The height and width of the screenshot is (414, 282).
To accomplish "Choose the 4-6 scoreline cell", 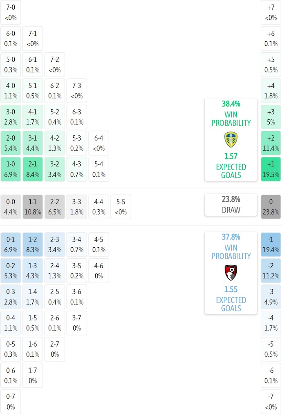I will pos(99,271).
